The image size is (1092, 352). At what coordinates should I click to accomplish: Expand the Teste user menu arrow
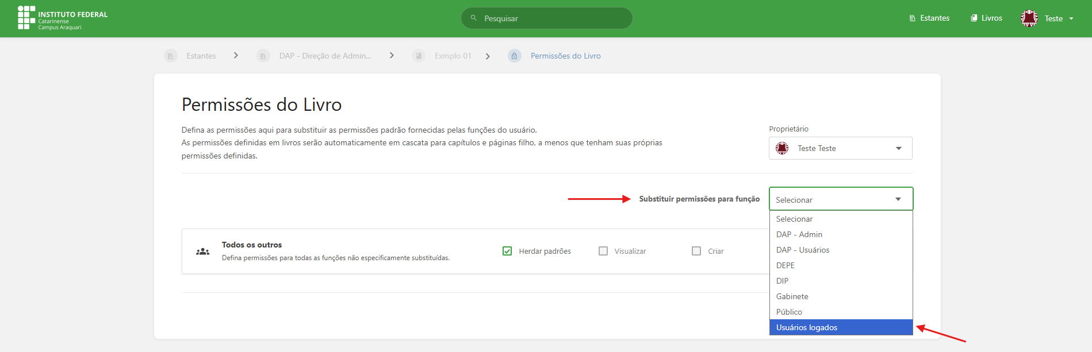pyautogui.click(x=1071, y=18)
